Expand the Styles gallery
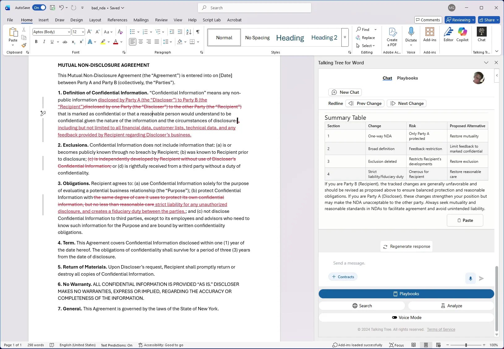 [x=345, y=37]
